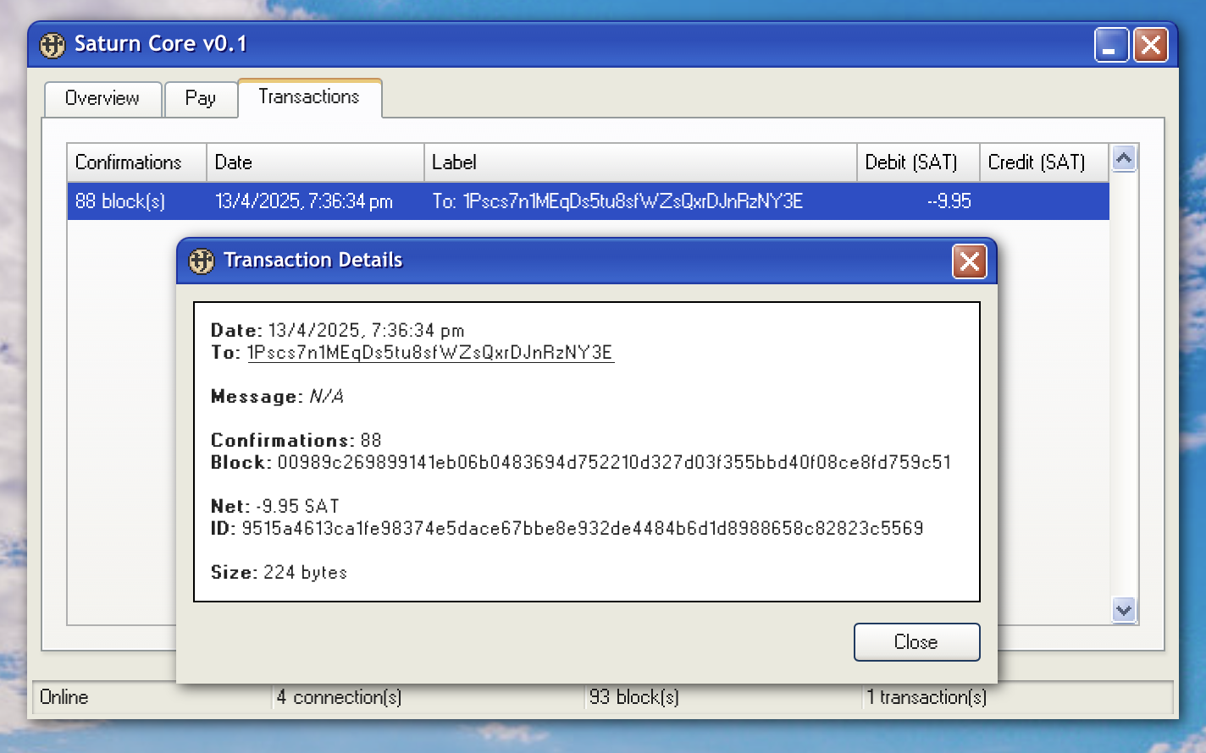Click the Transaction Details dialog icon

point(201,261)
